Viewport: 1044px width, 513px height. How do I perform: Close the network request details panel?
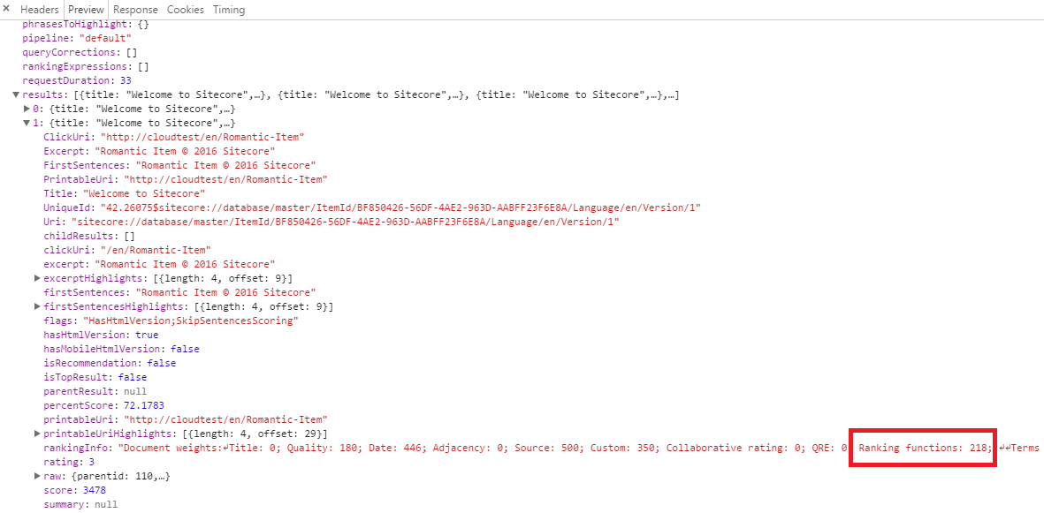[x=8, y=10]
